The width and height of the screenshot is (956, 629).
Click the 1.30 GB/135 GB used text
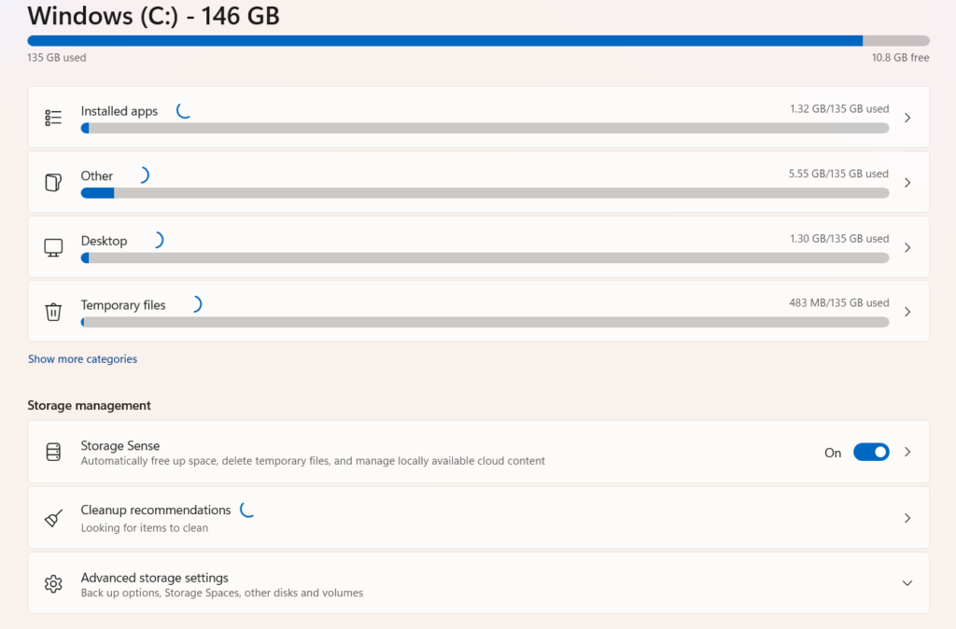coord(839,238)
